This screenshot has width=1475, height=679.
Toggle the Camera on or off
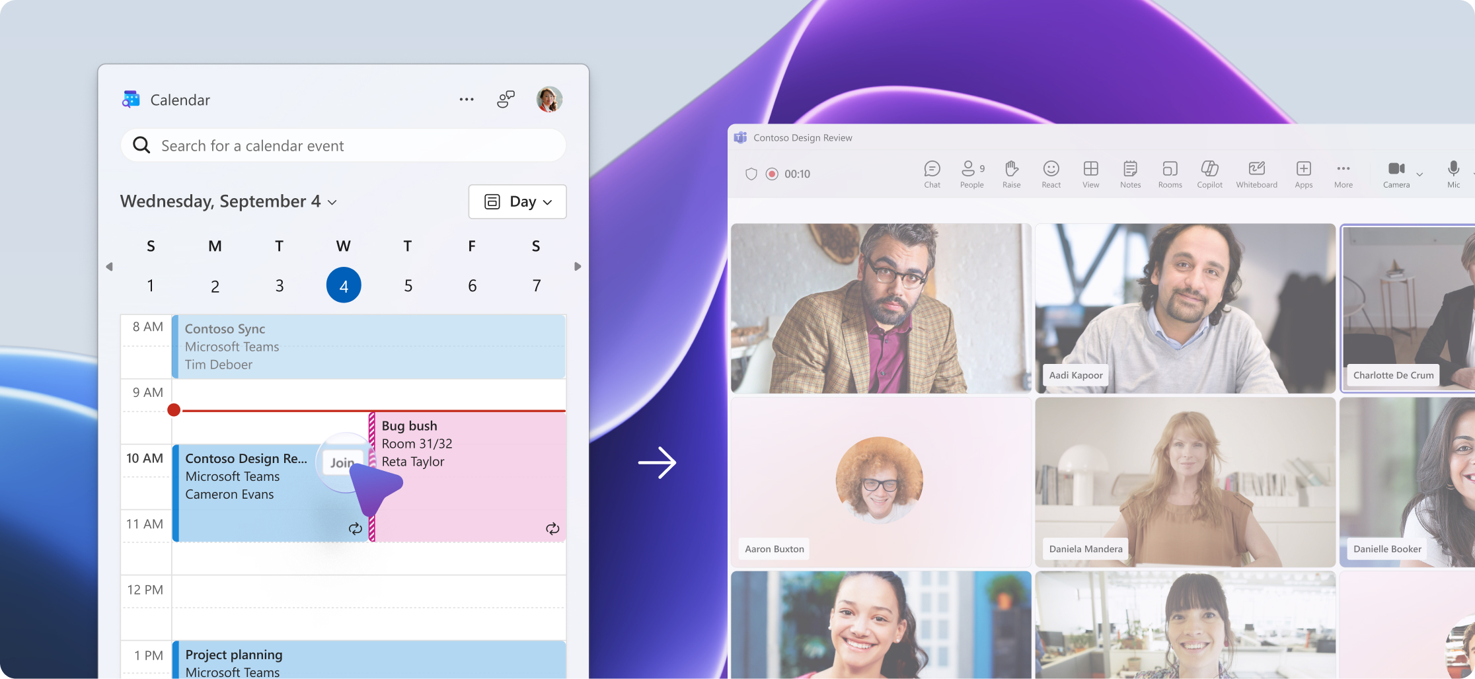1396,174
